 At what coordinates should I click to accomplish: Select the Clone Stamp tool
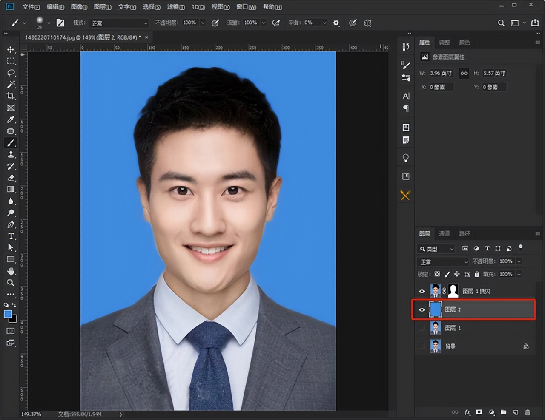pyautogui.click(x=11, y=155)
